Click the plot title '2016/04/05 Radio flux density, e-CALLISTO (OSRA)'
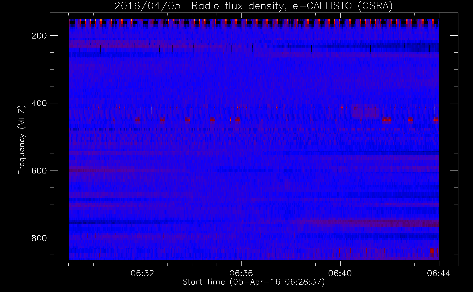The image size is (473, 292). pyautogui.click(x=253, y=6)
